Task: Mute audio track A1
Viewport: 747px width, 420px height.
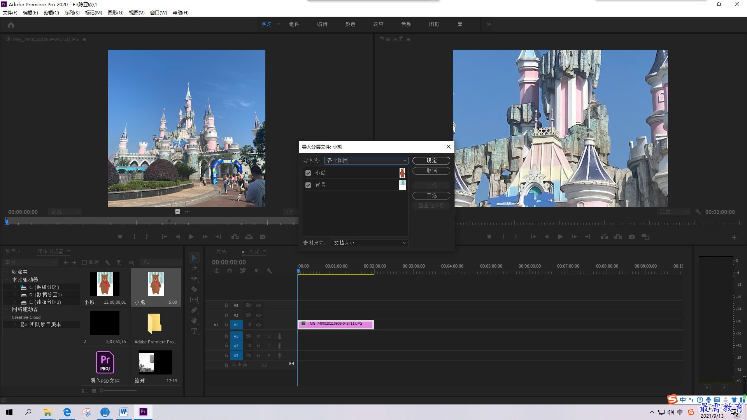Action: (258, 336)
